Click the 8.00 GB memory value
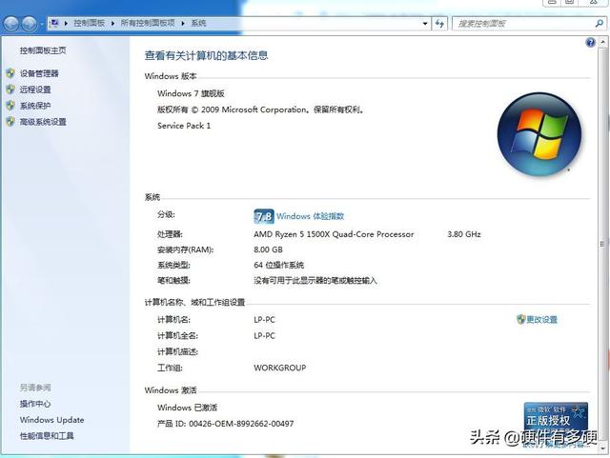The image size is (610, 458). (x=269, y=249)
